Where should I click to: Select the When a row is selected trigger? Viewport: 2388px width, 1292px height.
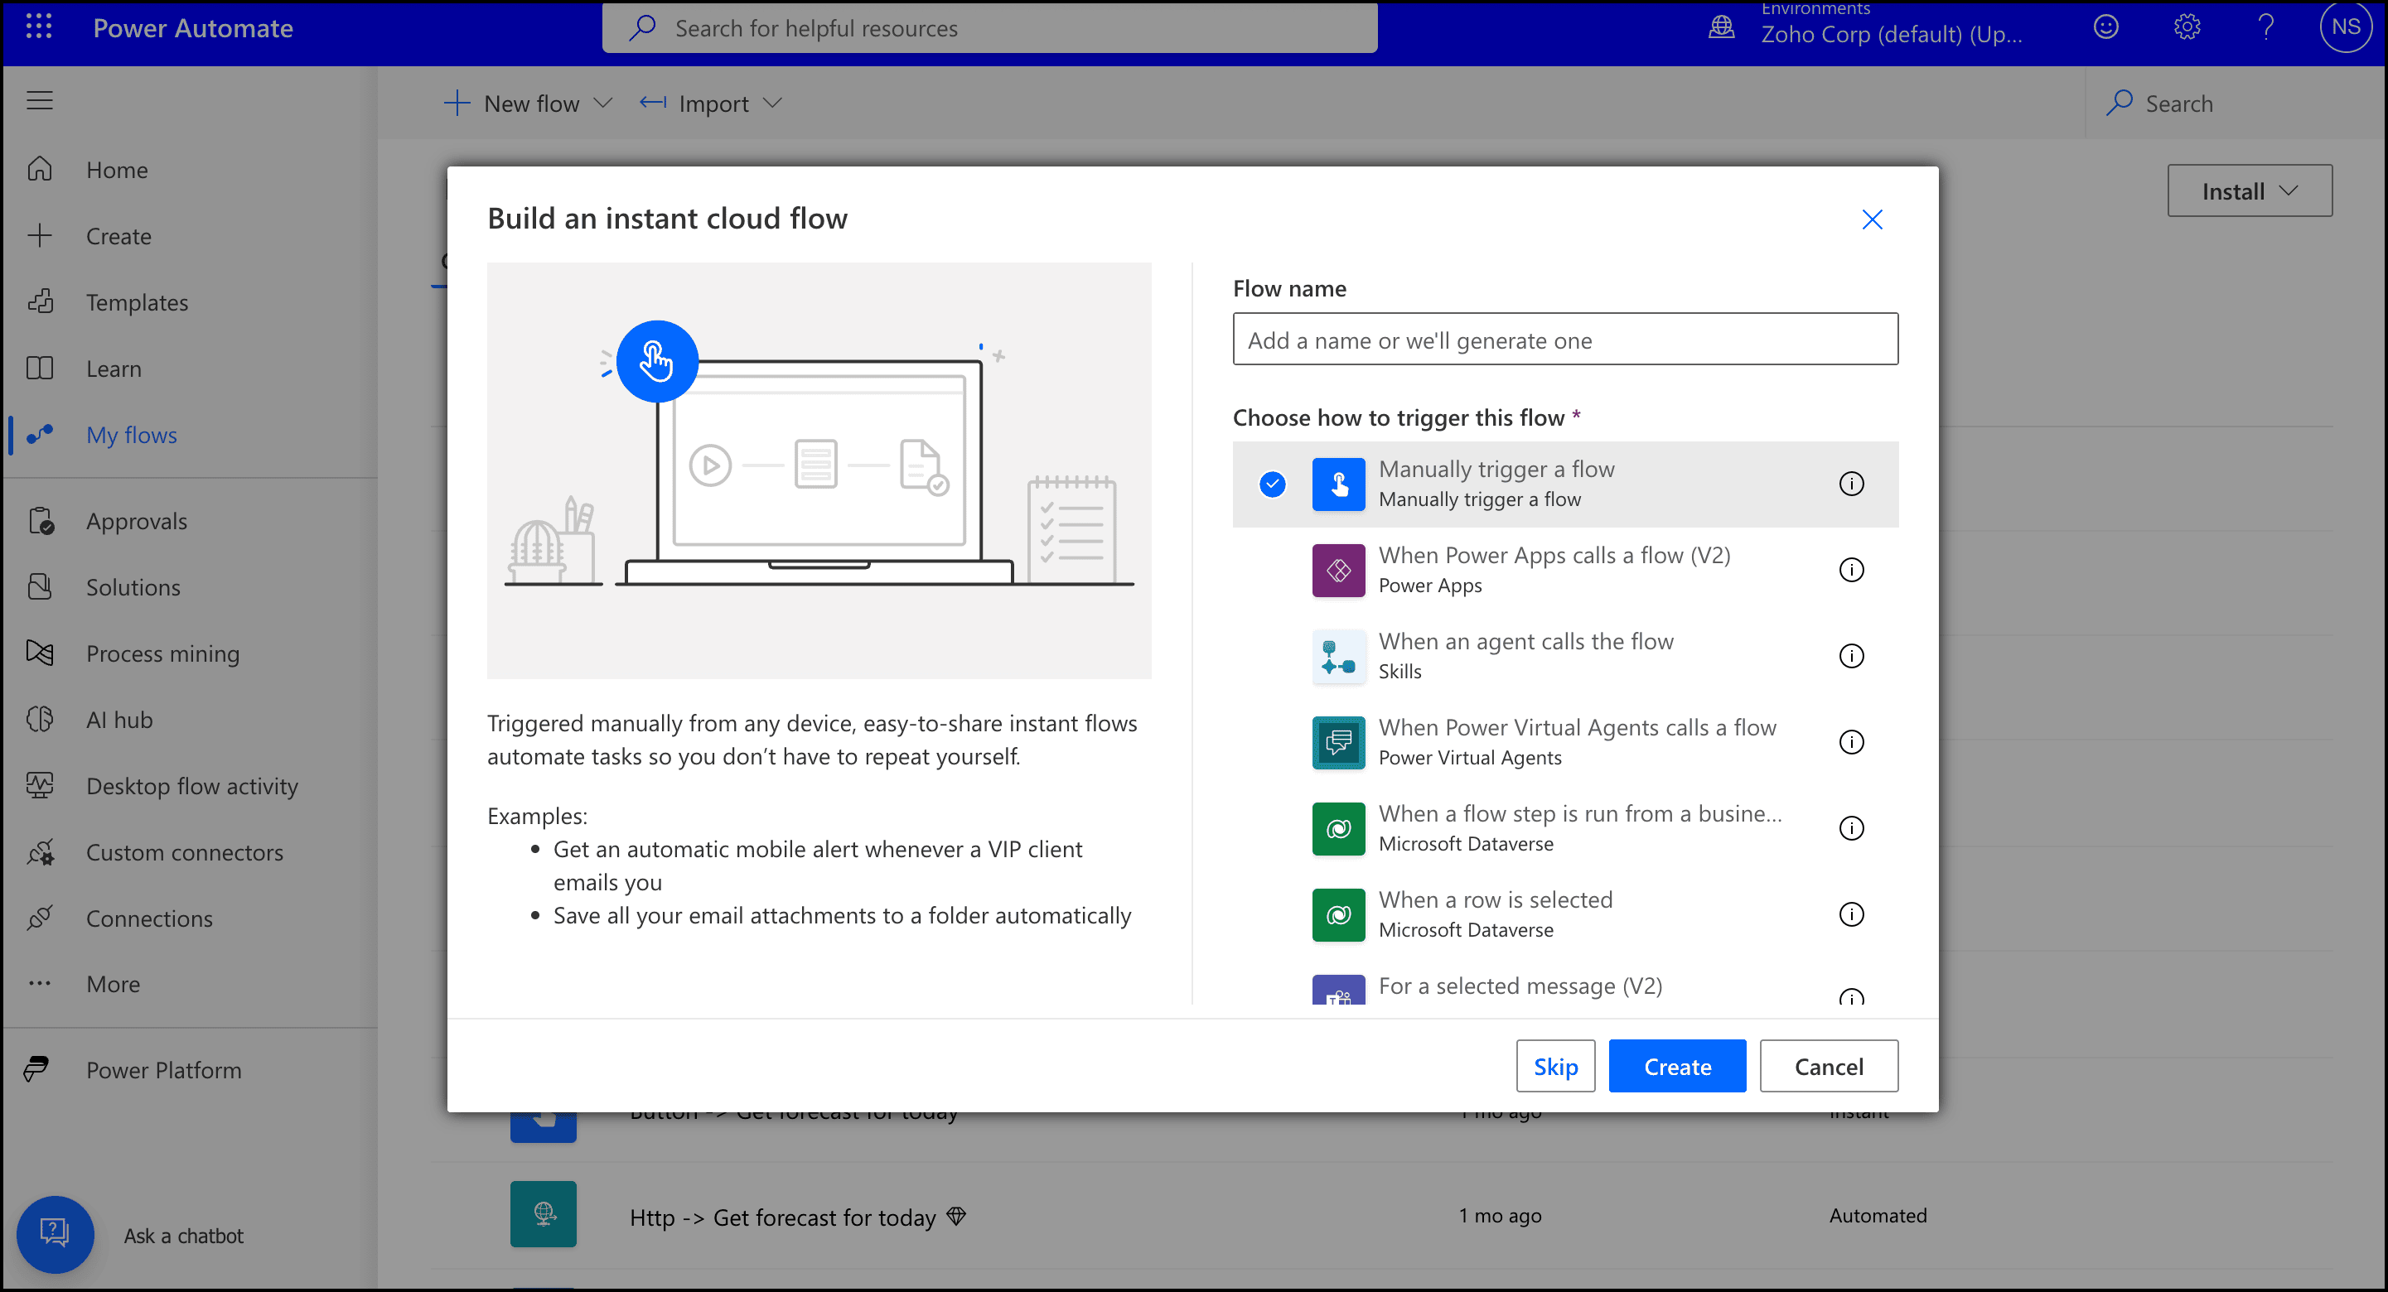(1496, 914)
